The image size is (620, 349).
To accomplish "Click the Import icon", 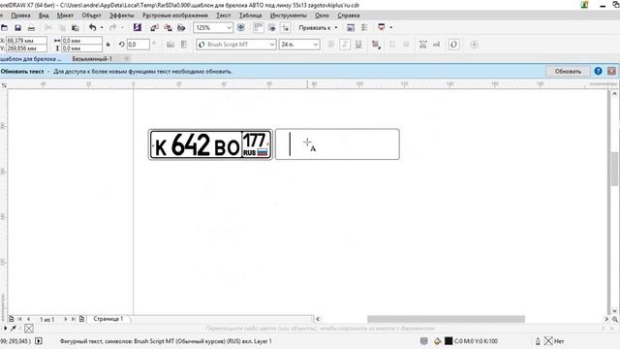I will (154, 28).
